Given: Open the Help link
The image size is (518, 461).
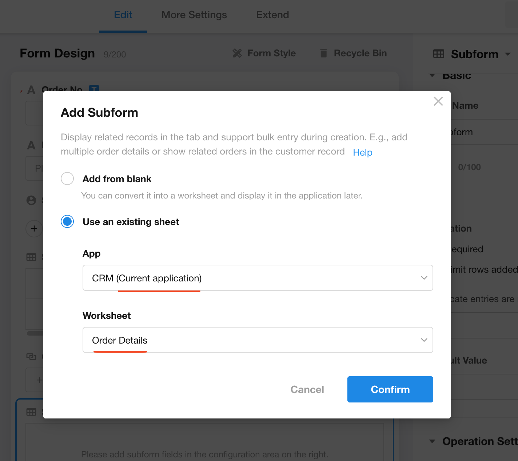Looking at the screenshot, I should tap(362, 152).
